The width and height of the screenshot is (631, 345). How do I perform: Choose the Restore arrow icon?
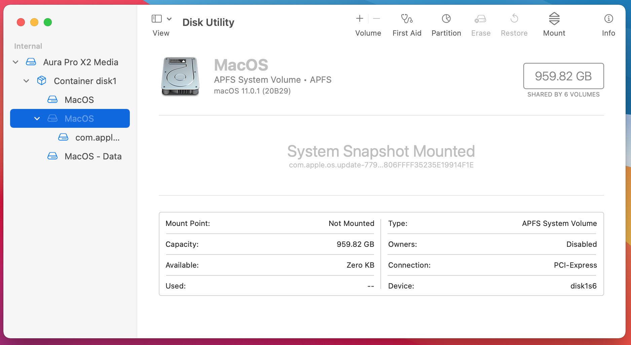(x=514, y=18)
